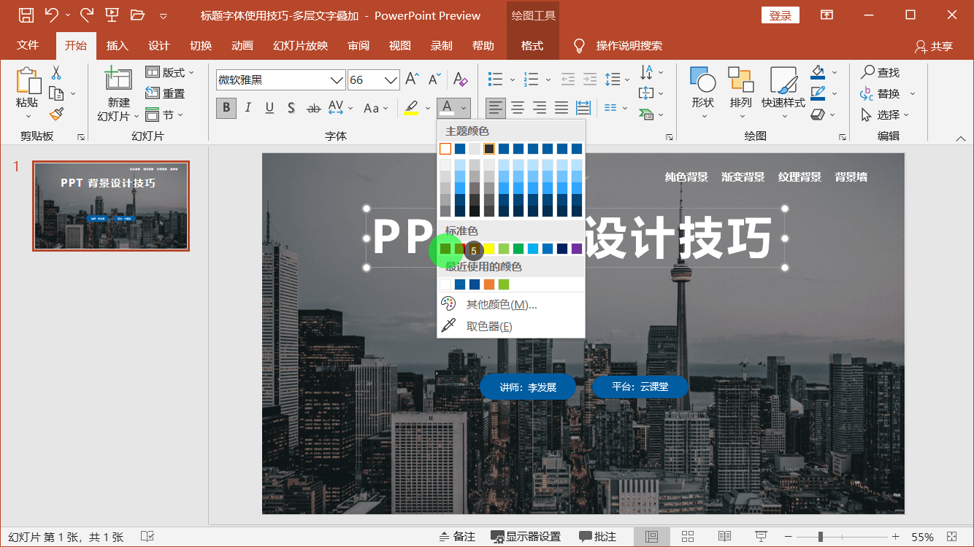Set center text alignment

518,108
